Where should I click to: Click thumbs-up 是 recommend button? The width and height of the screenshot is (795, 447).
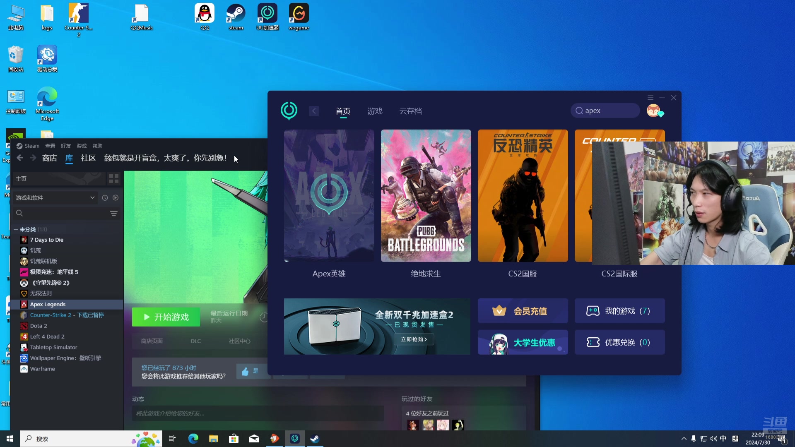pyautogui.click(x=253, y=371)
